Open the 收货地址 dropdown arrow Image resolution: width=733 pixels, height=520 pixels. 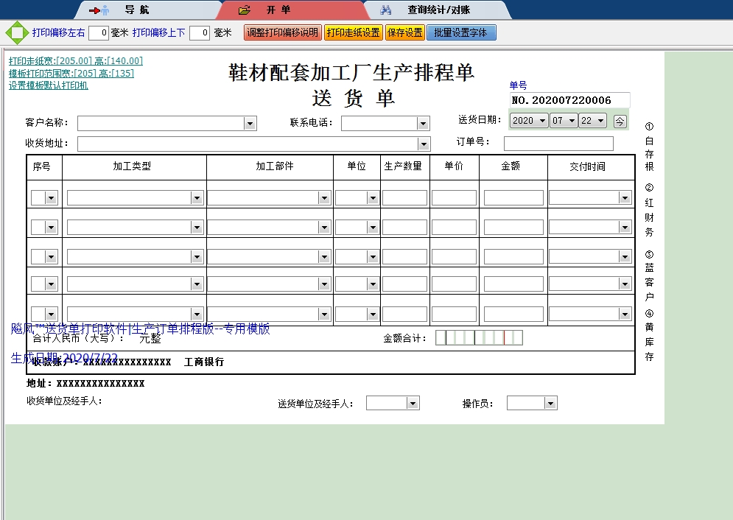(x=424, y=144)
